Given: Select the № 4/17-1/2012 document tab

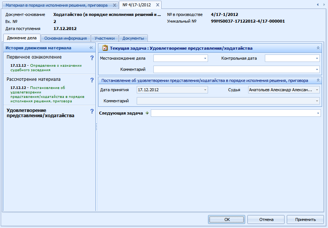Looking at the screenshot, I should click(137, 5).
